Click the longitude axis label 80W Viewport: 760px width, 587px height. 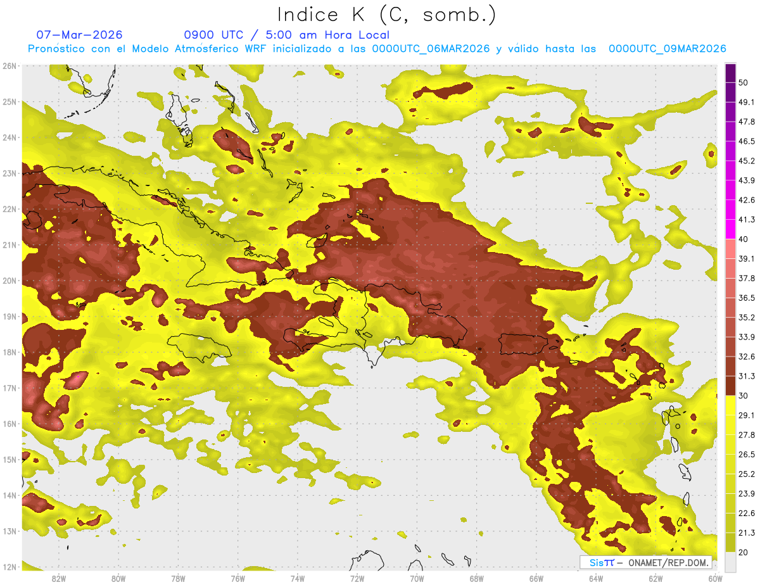[118, 578]
